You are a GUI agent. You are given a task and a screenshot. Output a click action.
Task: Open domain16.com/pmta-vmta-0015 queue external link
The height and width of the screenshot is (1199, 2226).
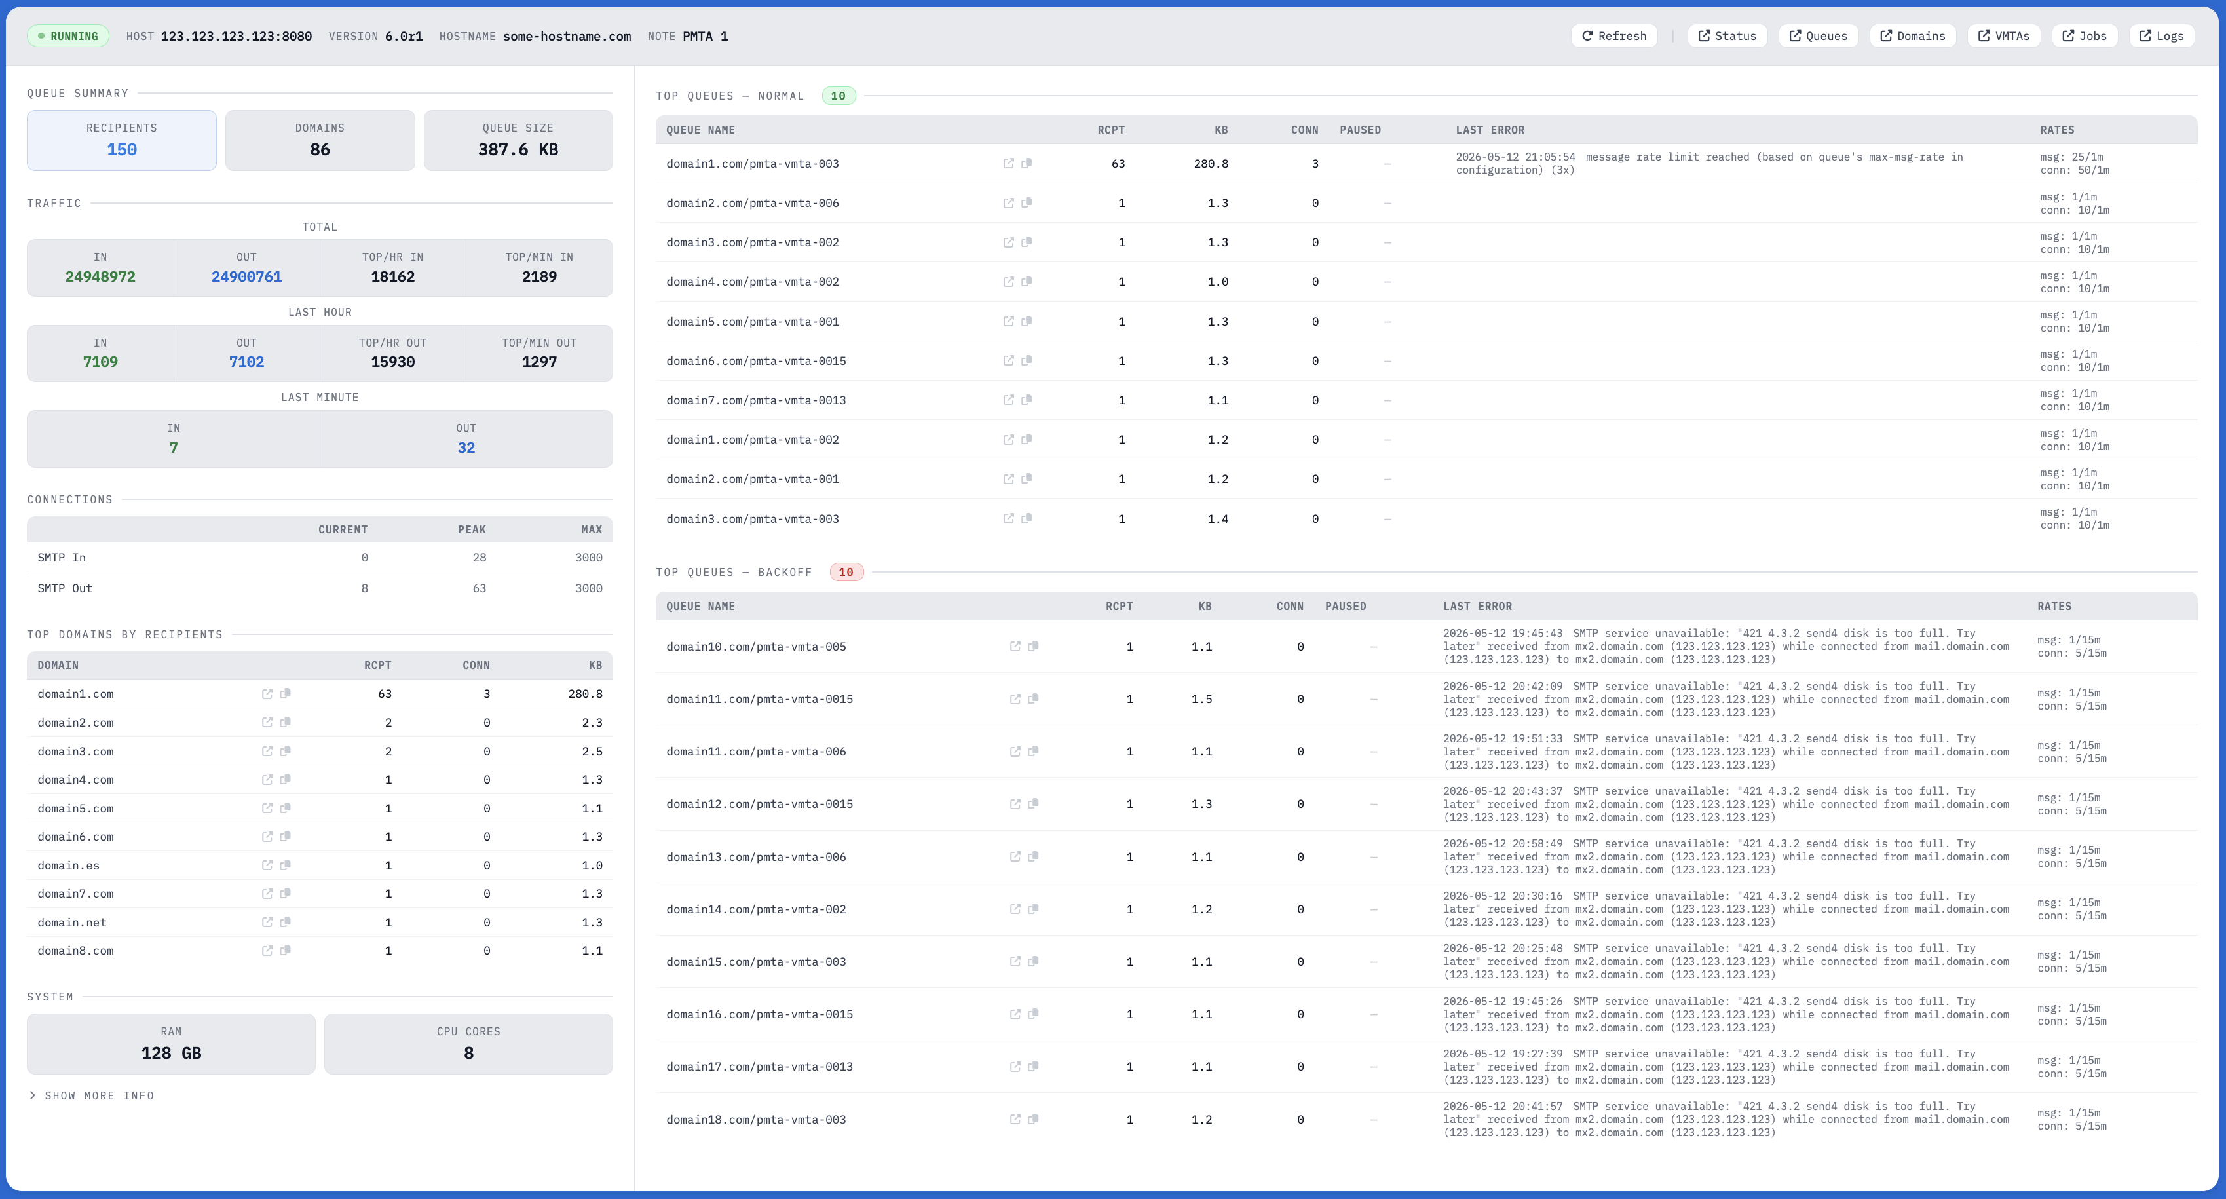click(x=1015, y=1014)
